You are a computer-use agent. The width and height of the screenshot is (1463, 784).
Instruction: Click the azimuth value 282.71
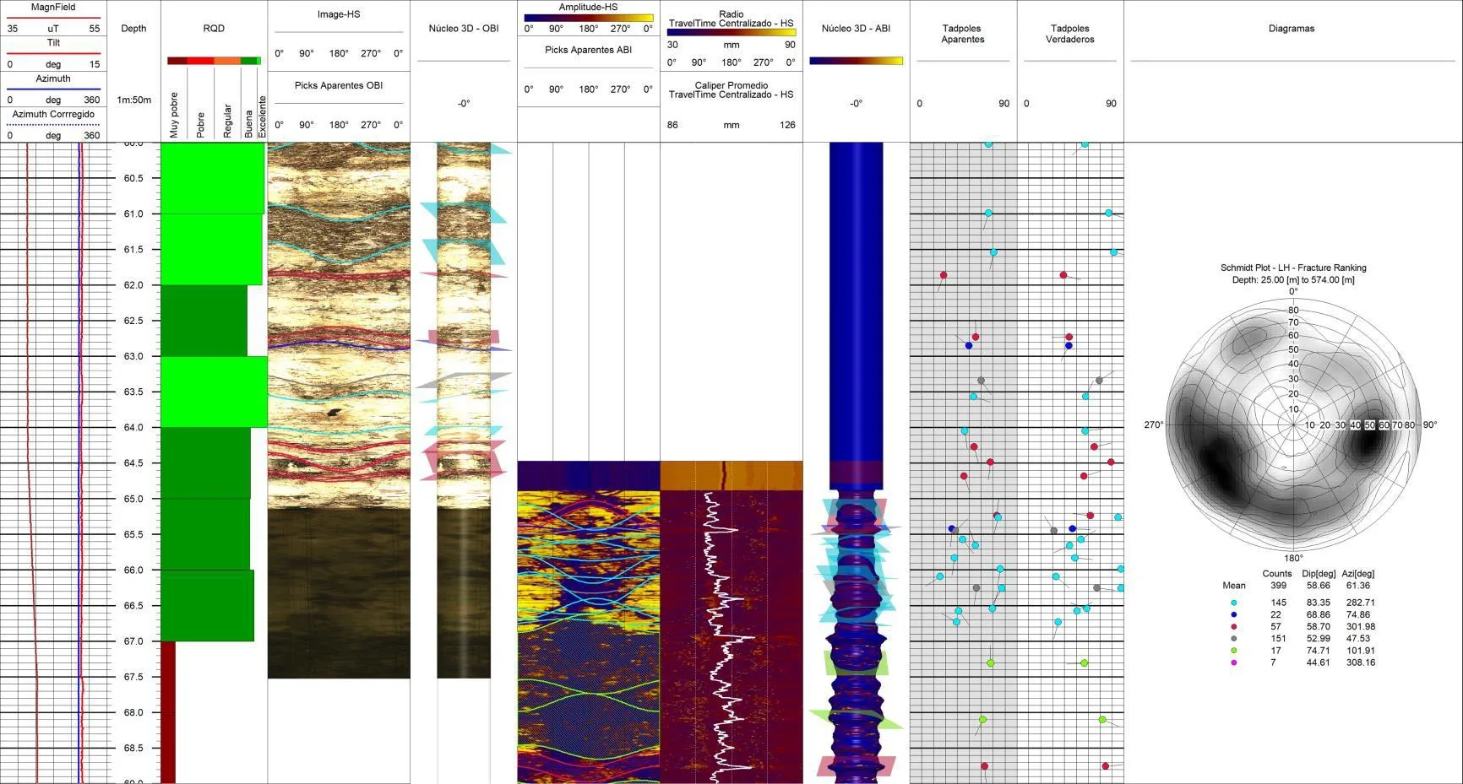pyautogui.click(x=1360, y=603)
